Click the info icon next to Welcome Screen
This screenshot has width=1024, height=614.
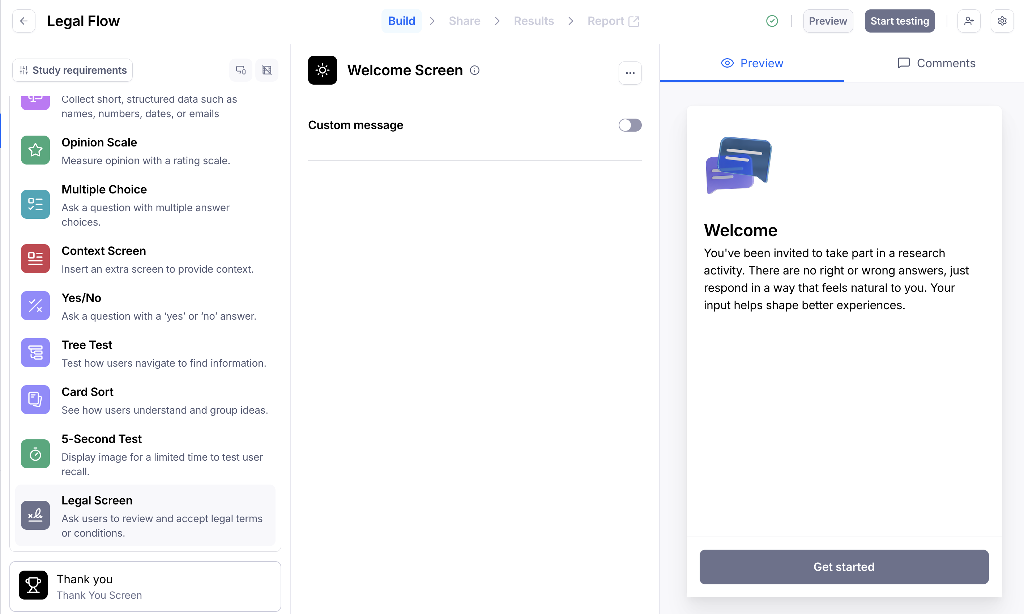point(474,71)
